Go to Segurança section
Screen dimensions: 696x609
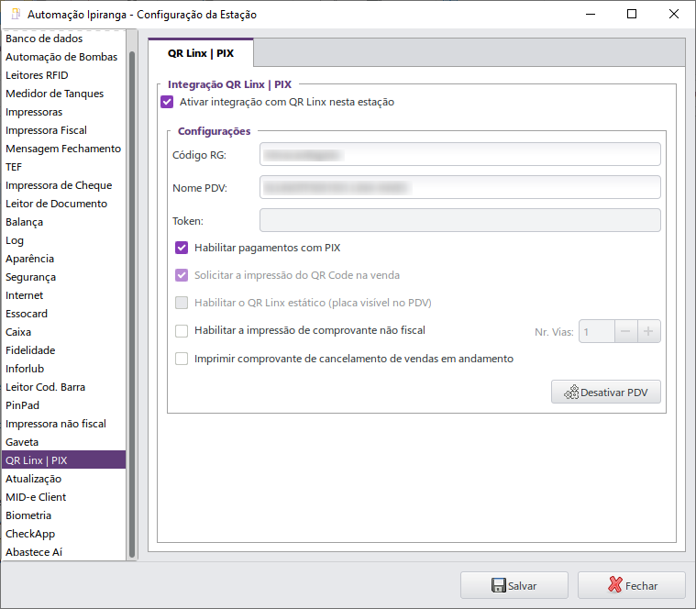63,277
